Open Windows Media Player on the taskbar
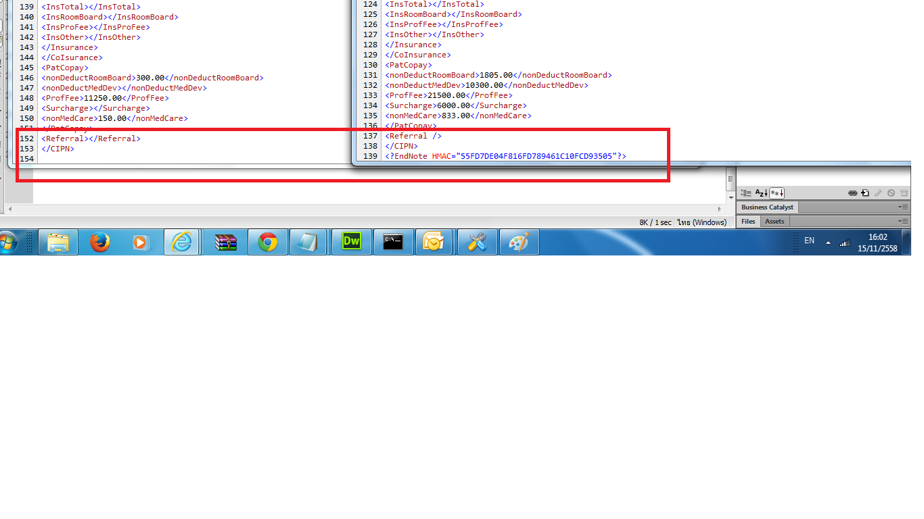This screenshot has width=924, height=519. (x=141, y=242)
